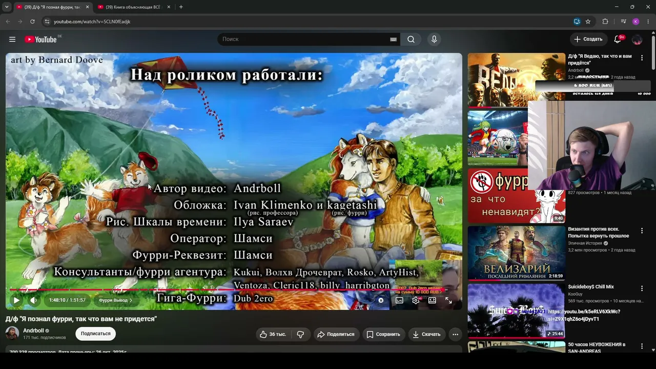Open Chrome's three-dot menu

(648, 22)
